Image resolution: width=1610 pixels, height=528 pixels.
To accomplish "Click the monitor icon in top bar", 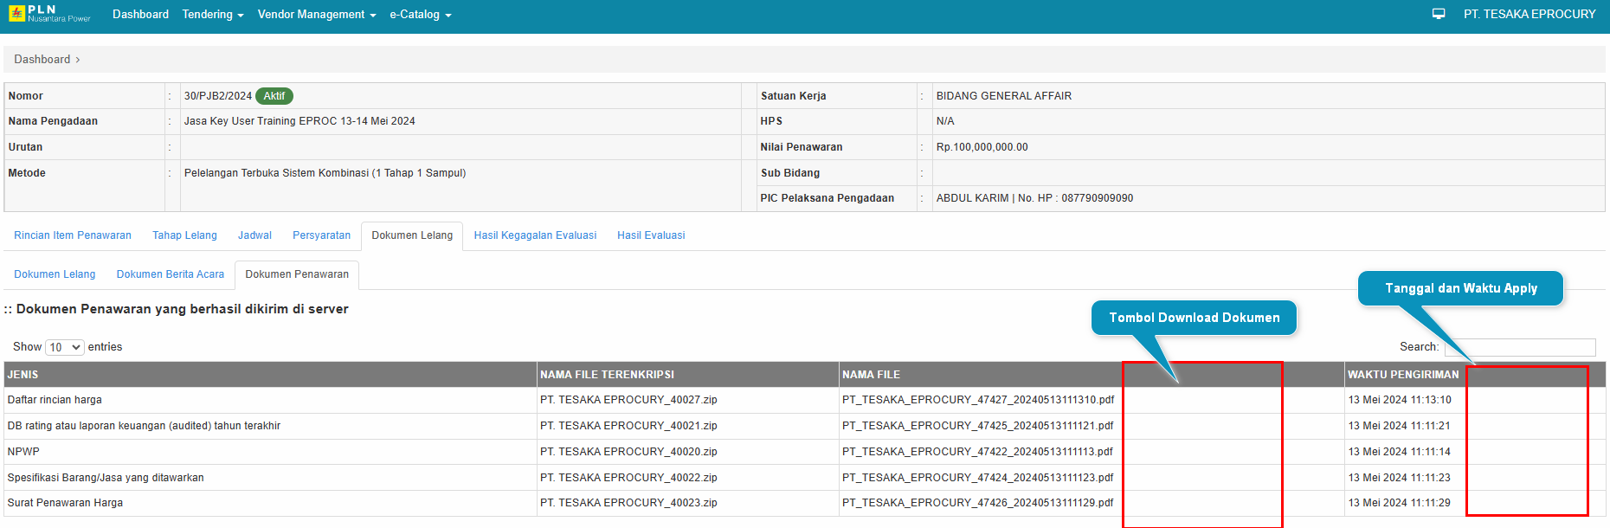I will (1439, 14).
